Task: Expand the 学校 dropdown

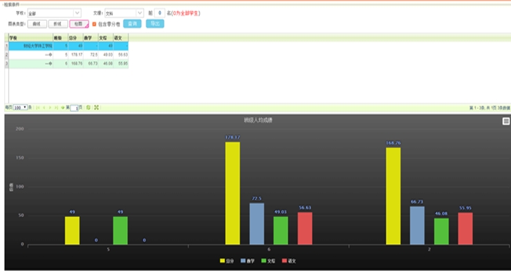Action: point(77,13)
